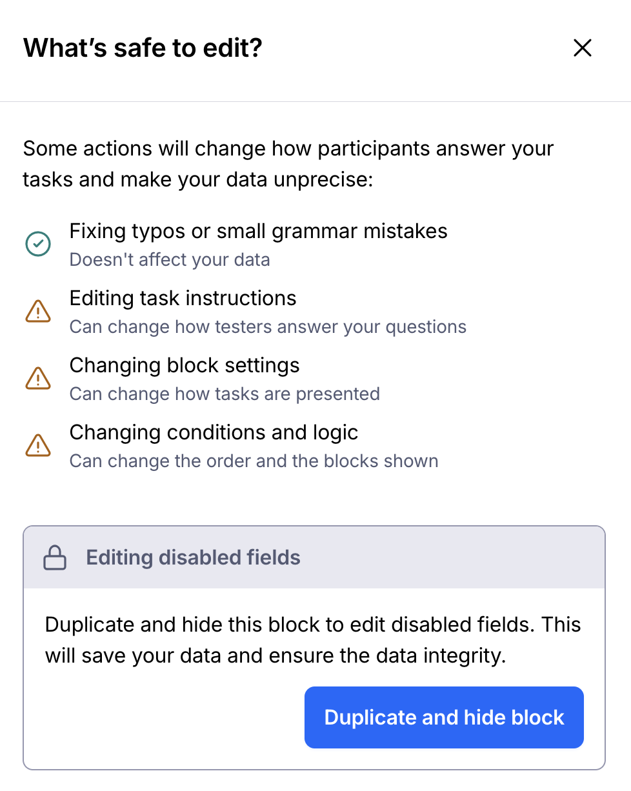Click the green checkmark icon beside Fixing typos
631x791 pixels.
37,244
